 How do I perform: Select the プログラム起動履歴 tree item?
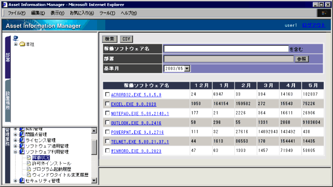pyautogui.click(x=52, y=169)
